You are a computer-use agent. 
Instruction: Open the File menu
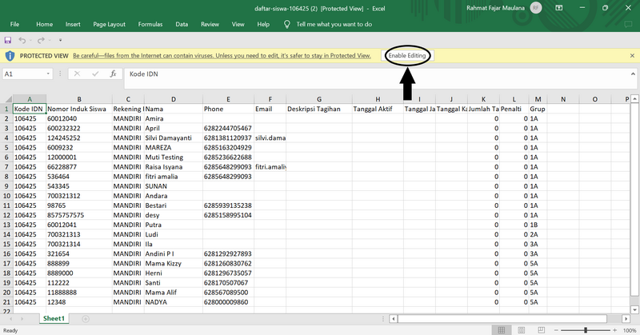point(14,24)
